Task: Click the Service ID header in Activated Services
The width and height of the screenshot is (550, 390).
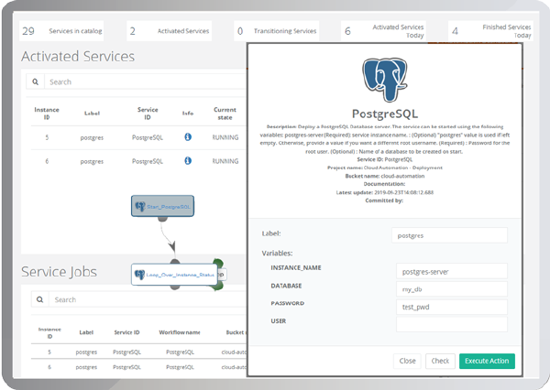Action: (148, 114)
